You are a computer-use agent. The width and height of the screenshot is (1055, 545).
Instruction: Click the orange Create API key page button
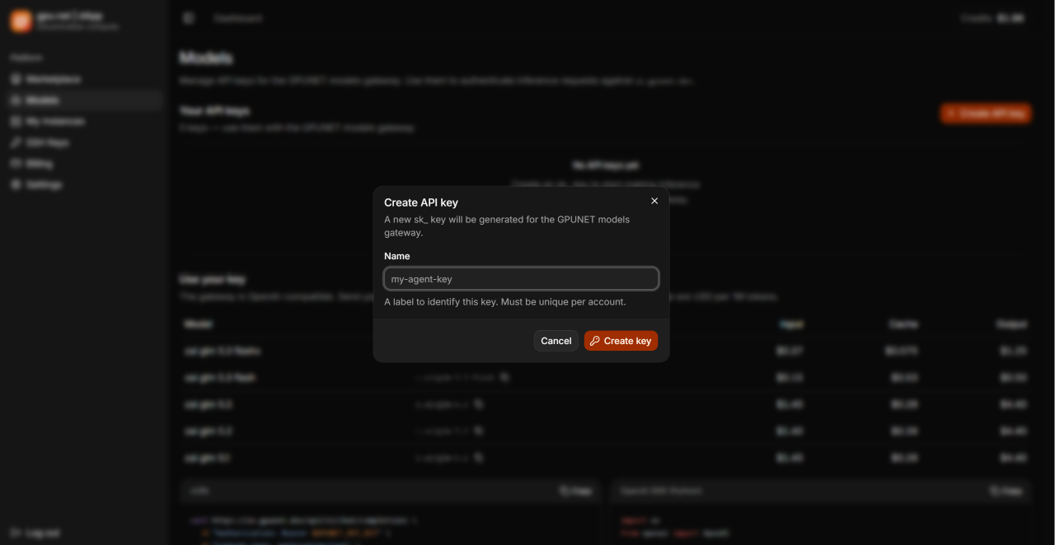(986, 114)
